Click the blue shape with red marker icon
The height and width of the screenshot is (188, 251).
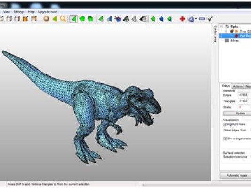click(118, 19)
